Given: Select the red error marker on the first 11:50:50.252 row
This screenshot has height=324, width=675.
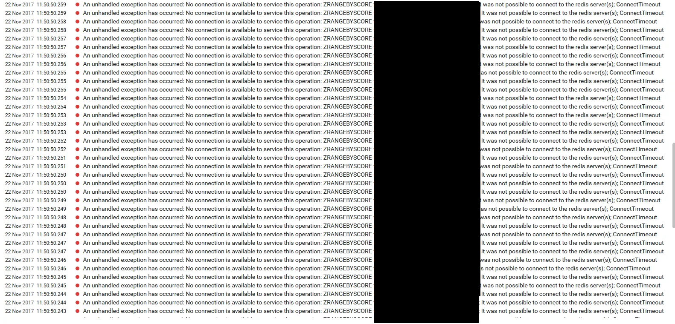Looking at the screenshot, I should point(77,141).
